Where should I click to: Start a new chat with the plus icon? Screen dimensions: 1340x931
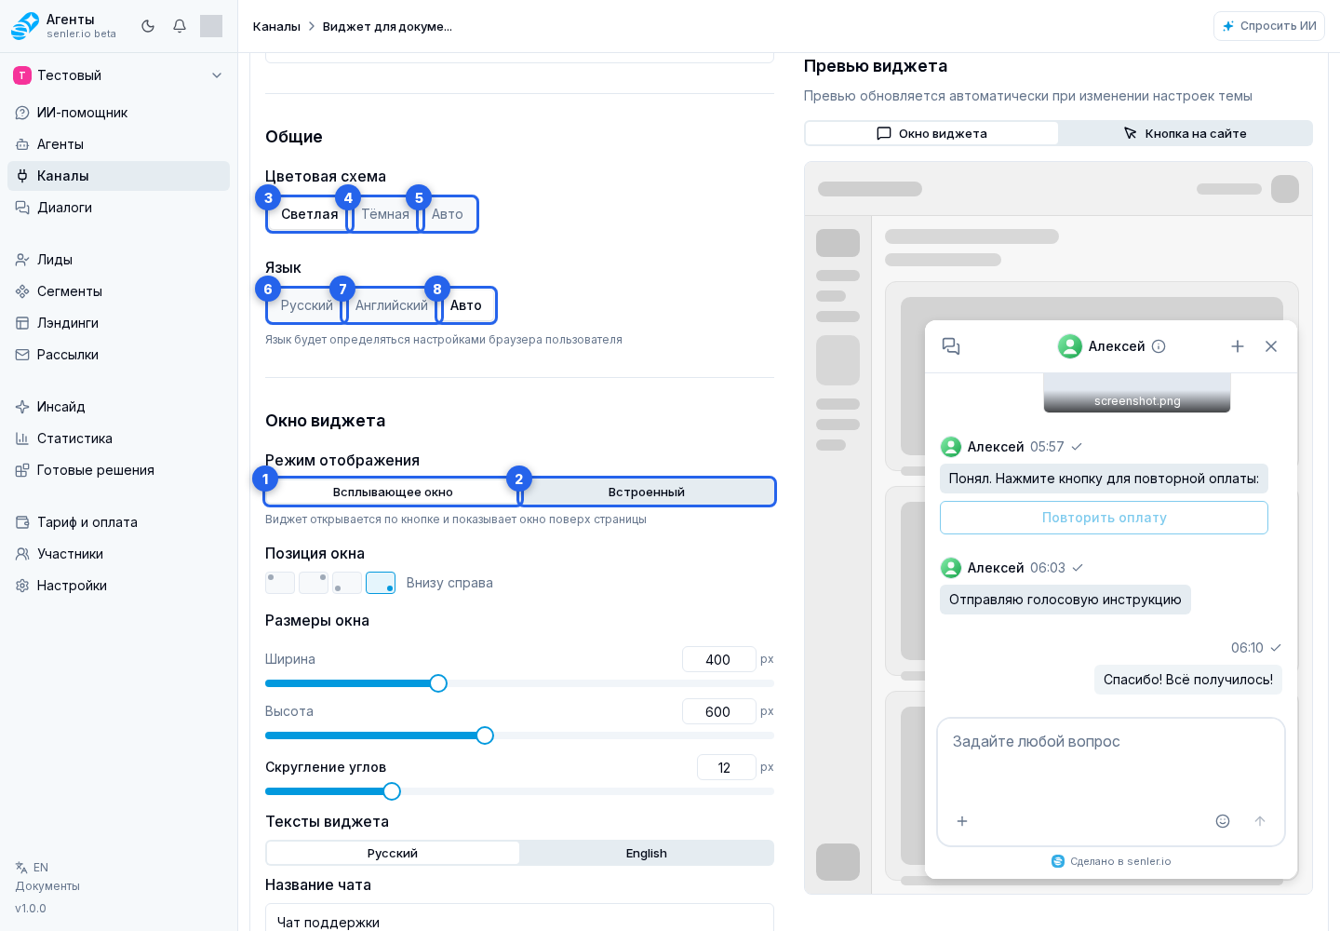pos(1238,346)
